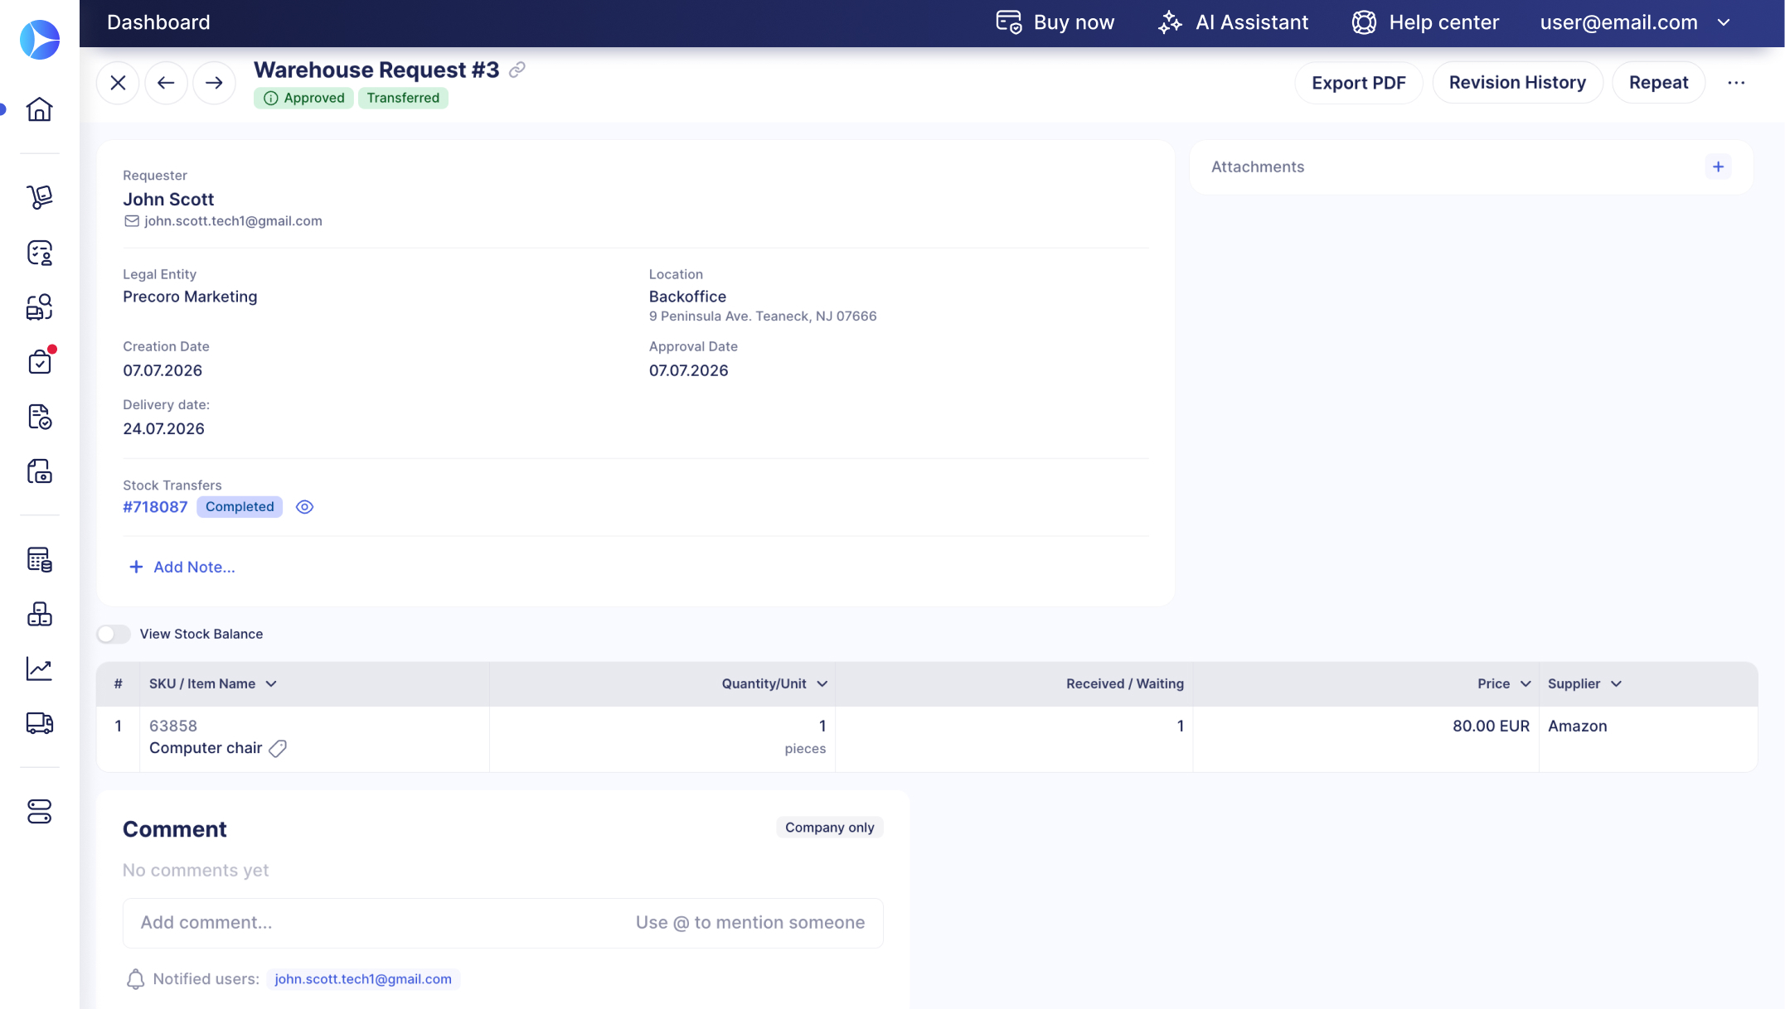Click the tag icon beside Computer chair
The image size is (1785, 1009).
(x=278, y=749)
